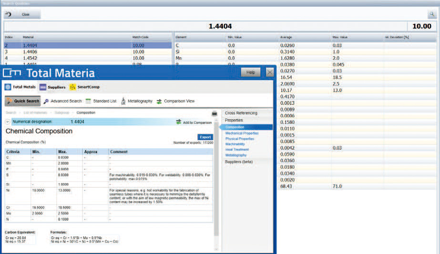Click the Material column header
This screenshot has width=440, height=254.
tap(28, 37)
